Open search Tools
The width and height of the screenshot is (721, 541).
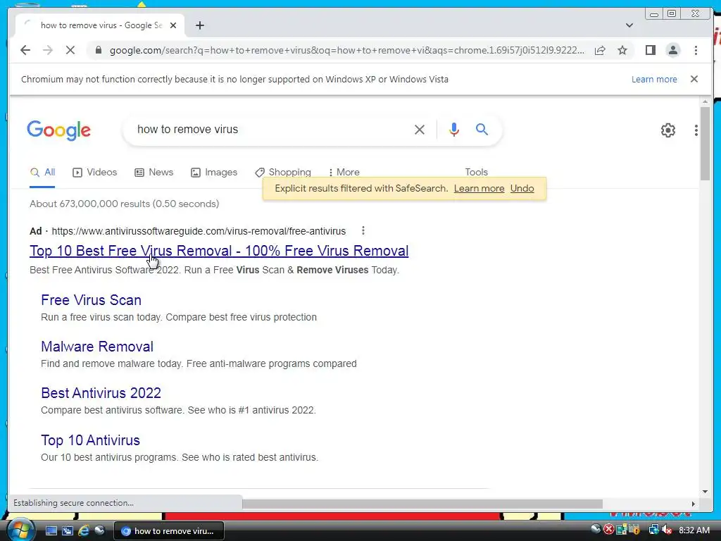tap(476, 172)
